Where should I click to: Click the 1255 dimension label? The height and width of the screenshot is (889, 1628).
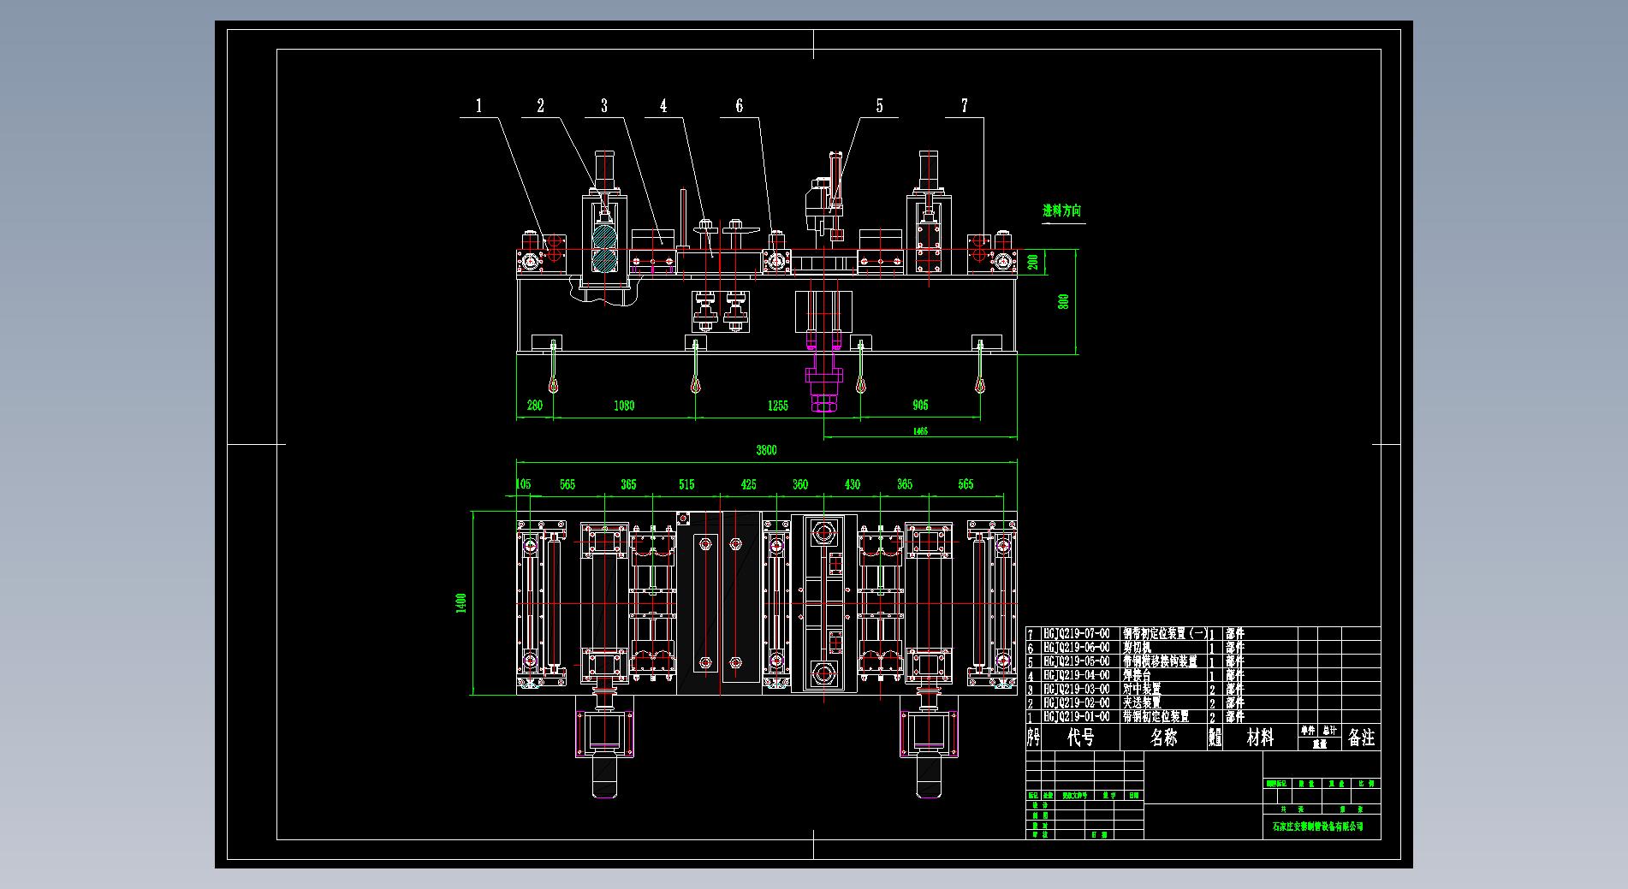pyautogui.click(x=777, y=406)
